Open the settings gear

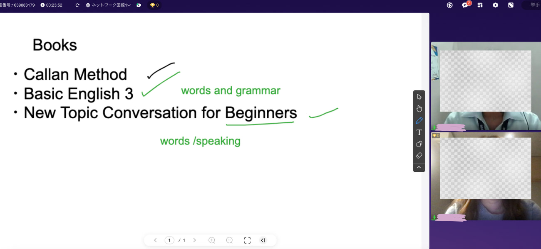[495, 5]
